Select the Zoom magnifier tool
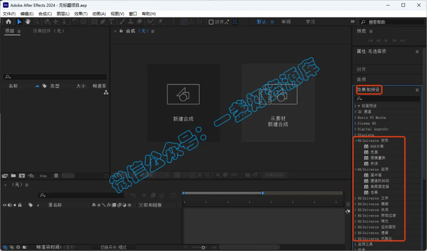The height and width of the screenshot is (251, 427). click(36, 21)
